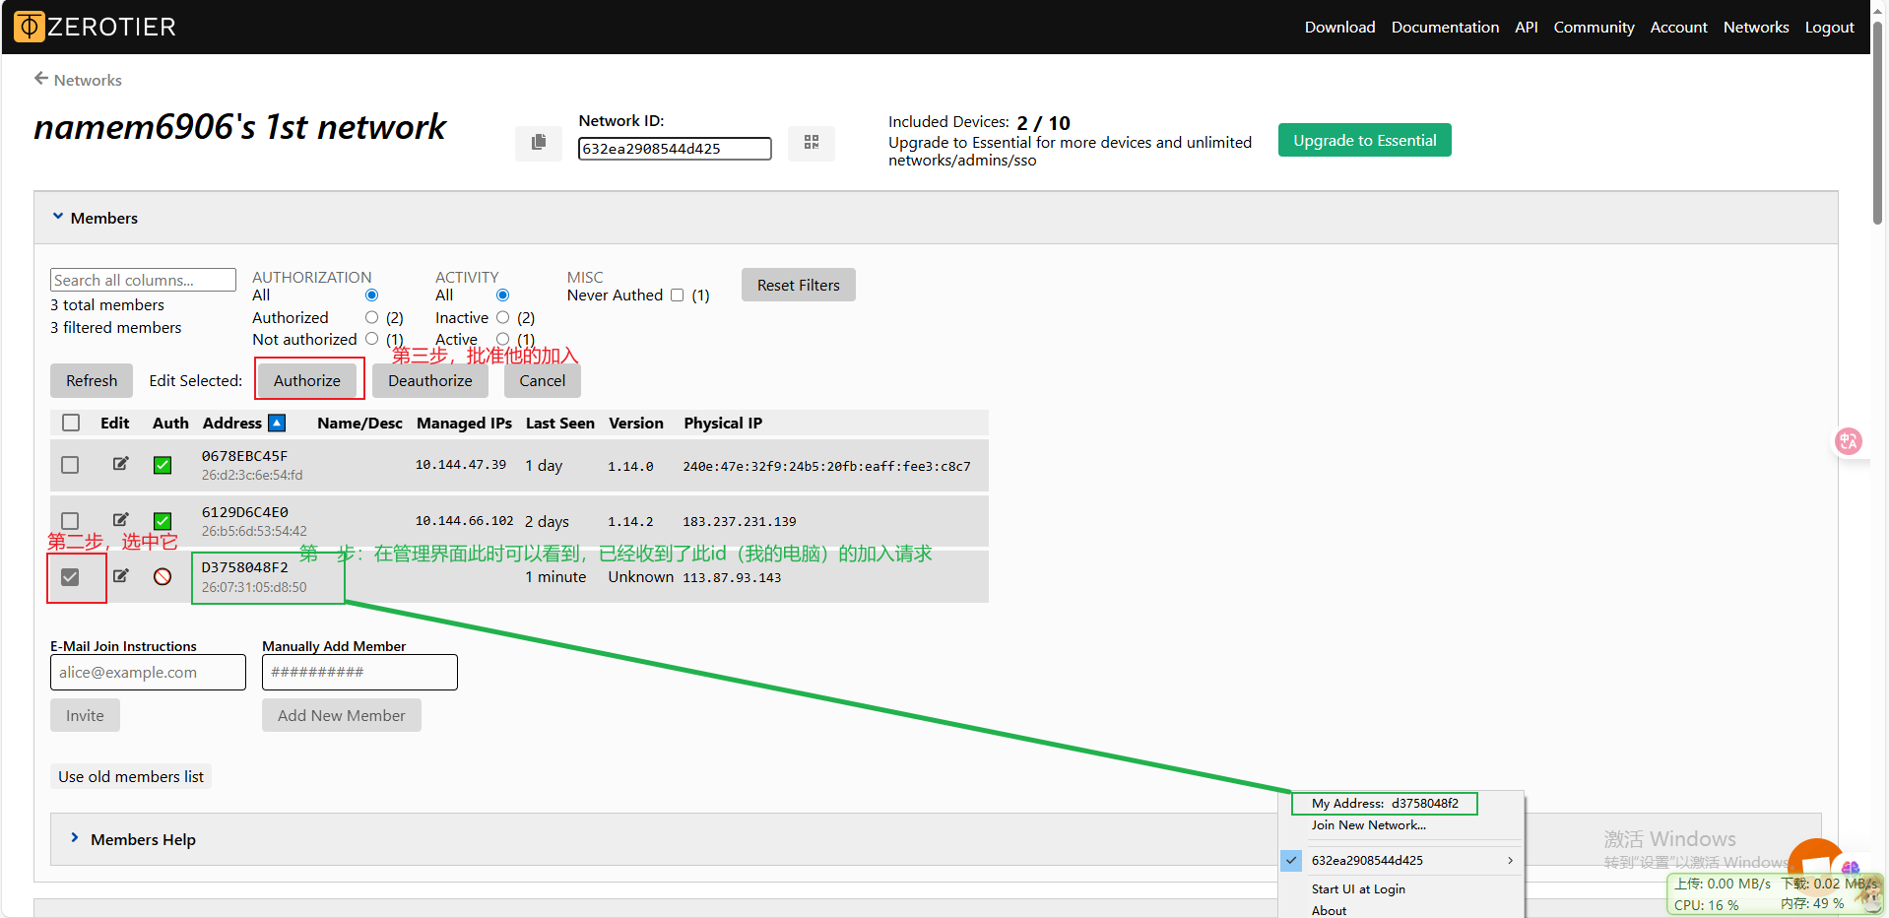The width and height of the screenshot is (1889, 918).
Task: Edit member 6129D6C4E0 via pencil icon
Action: click(120, 520)
